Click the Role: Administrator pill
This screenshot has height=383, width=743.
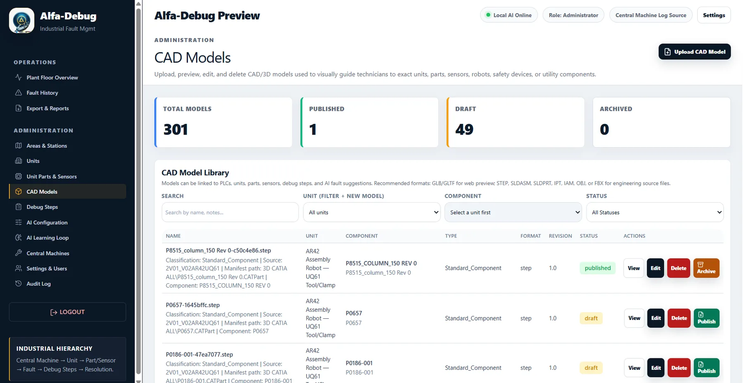coord(573,15)
